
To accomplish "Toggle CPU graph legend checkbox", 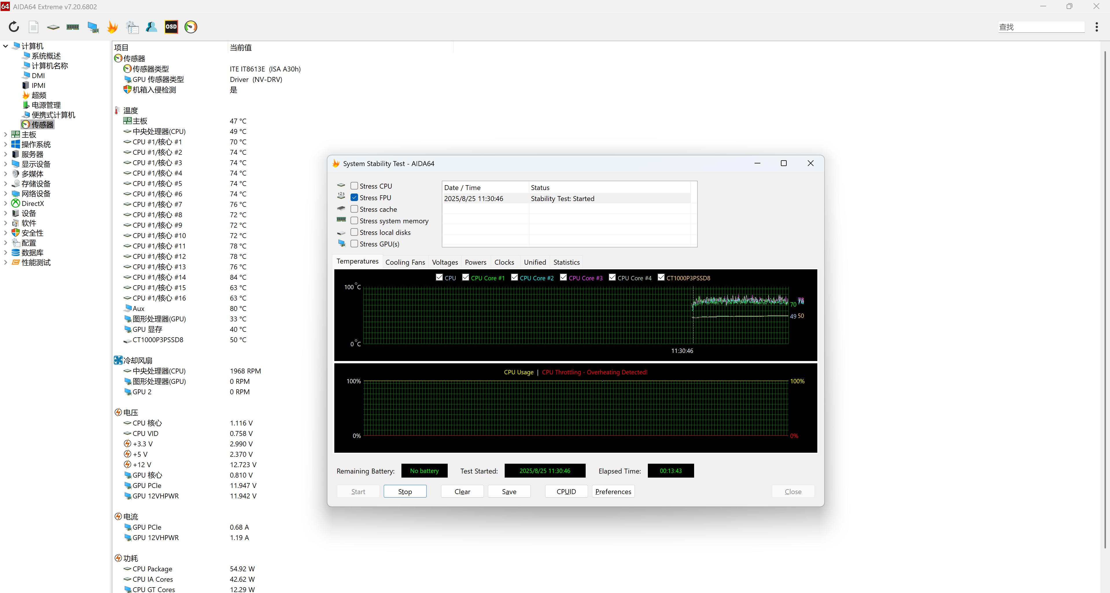I will pos(439,277).
